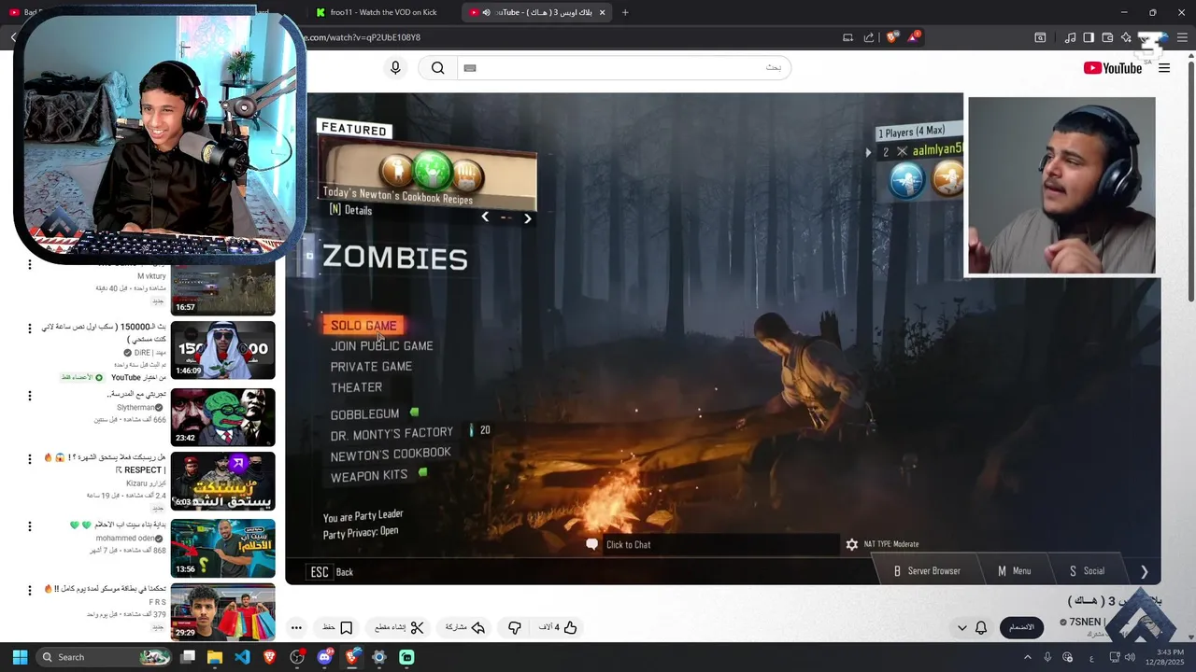Screen dimensions: 1196x672
Task: Open the three-dot more actions under video
Action: (x=296, y=627)
